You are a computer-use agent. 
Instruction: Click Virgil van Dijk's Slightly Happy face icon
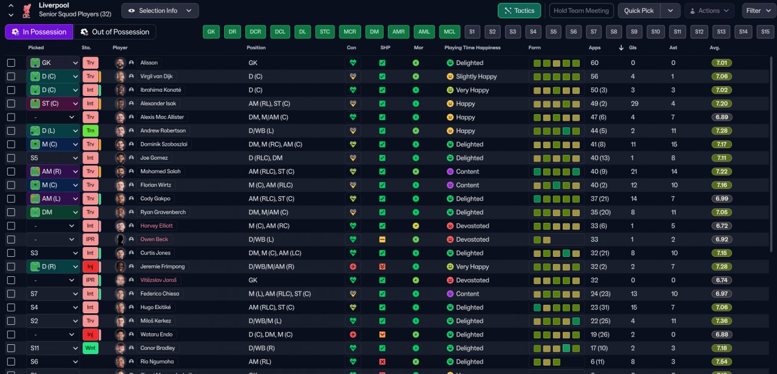450,76
